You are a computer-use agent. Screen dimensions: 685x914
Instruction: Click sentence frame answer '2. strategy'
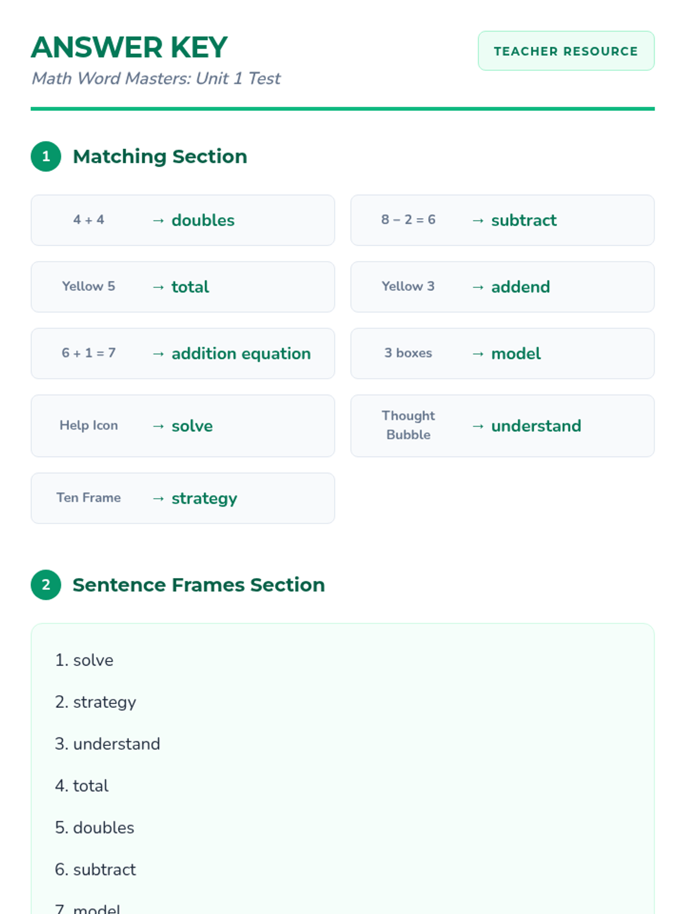pos(96,702)
